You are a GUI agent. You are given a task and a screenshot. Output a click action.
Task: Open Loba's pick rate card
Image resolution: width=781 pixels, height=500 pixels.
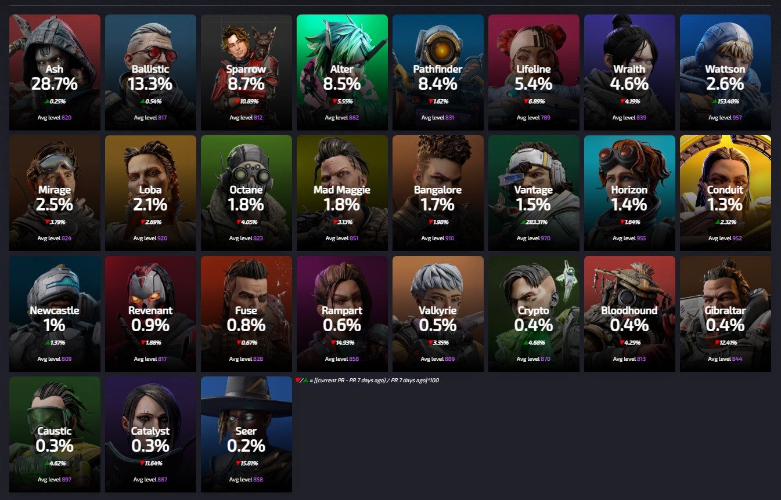(x=150, y=193)
